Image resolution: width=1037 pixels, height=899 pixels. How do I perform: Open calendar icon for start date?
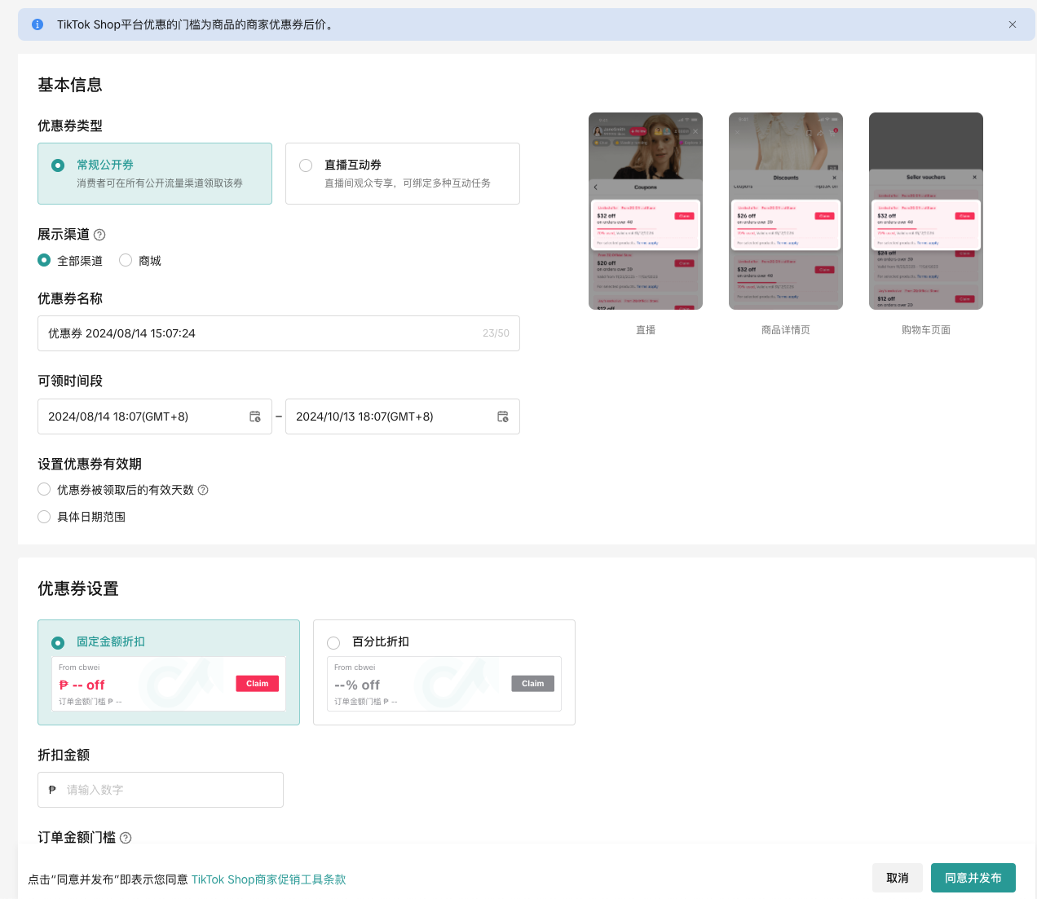(255, 416)
